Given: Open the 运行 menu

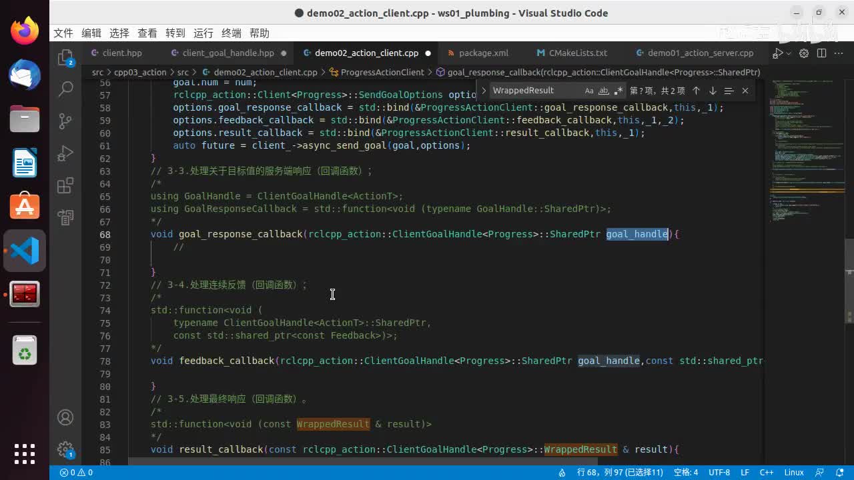Looking at the screenshot, I should pyautogui.click(x=203, y=33).
